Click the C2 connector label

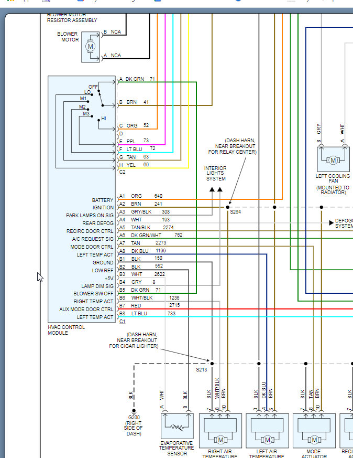coord(122,172)
